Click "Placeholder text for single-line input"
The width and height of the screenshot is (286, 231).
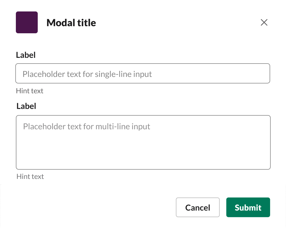[x=87, y=74]
